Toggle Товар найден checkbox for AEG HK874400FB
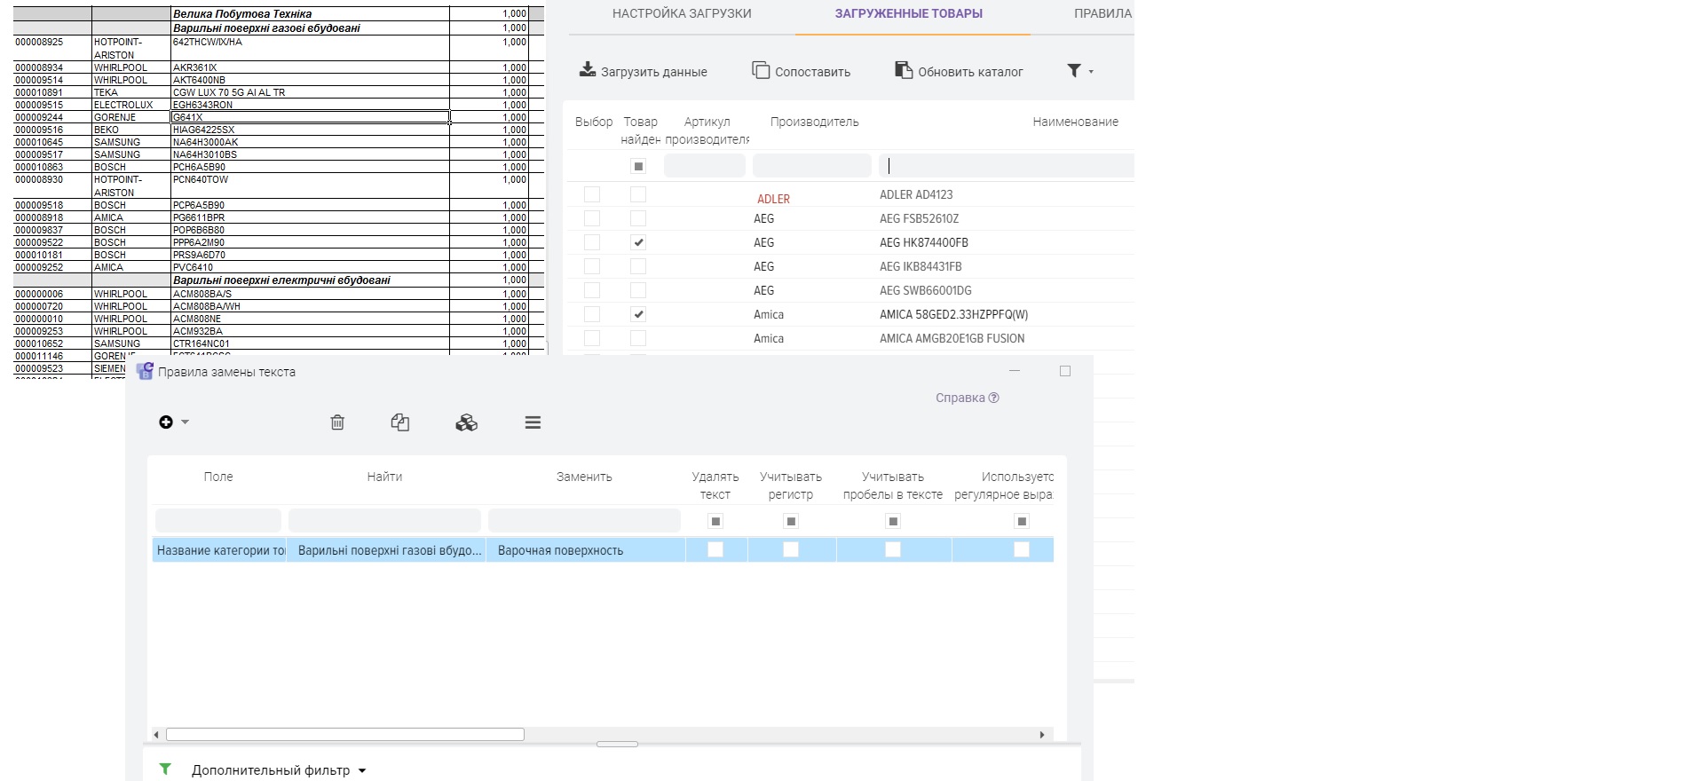 coord(638,242)
